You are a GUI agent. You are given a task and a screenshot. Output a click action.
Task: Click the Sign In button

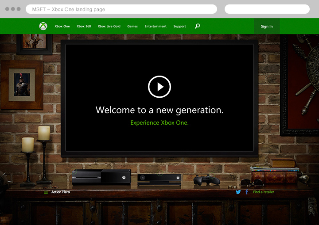tap(267, 26)
